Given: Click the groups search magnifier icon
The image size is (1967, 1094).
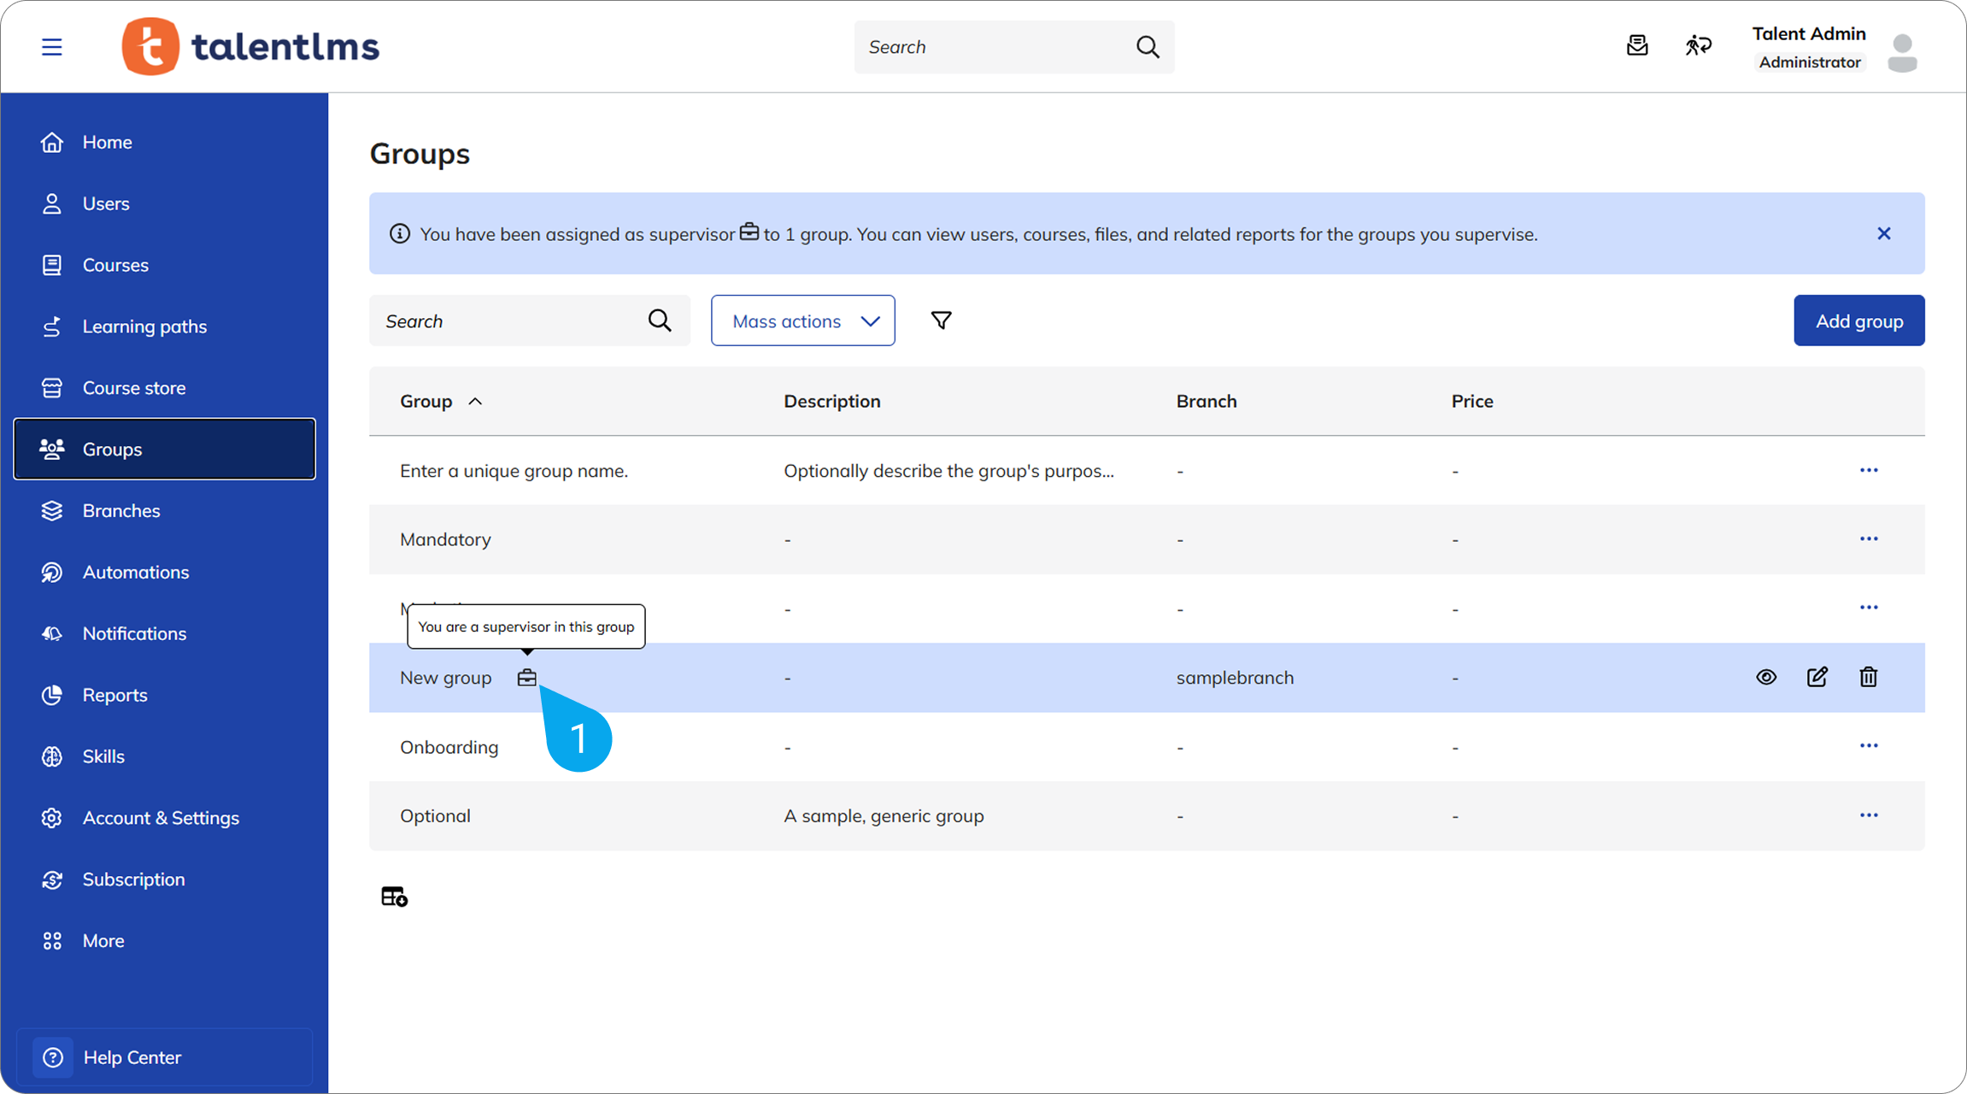Looking at the screenshot, I should tap(660, 321).
